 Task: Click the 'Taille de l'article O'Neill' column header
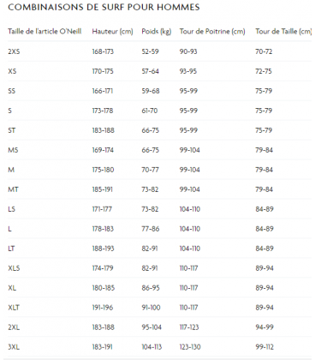pos(45,32)
